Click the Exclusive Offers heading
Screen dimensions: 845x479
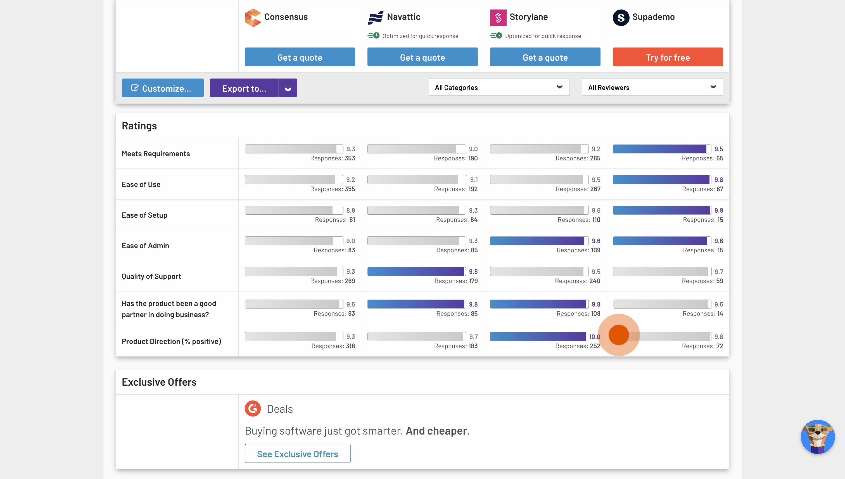[159, 382]
